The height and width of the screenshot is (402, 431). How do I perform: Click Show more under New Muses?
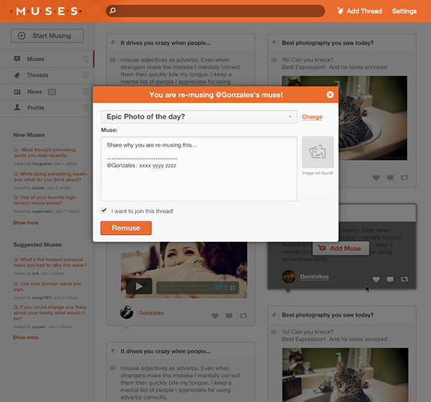pyautogui.click(x=26, y=223)
